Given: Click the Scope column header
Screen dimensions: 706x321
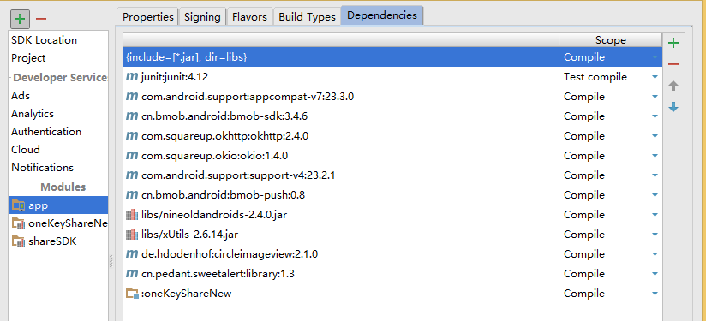Looking at the screenshot, I should (611, 40).
